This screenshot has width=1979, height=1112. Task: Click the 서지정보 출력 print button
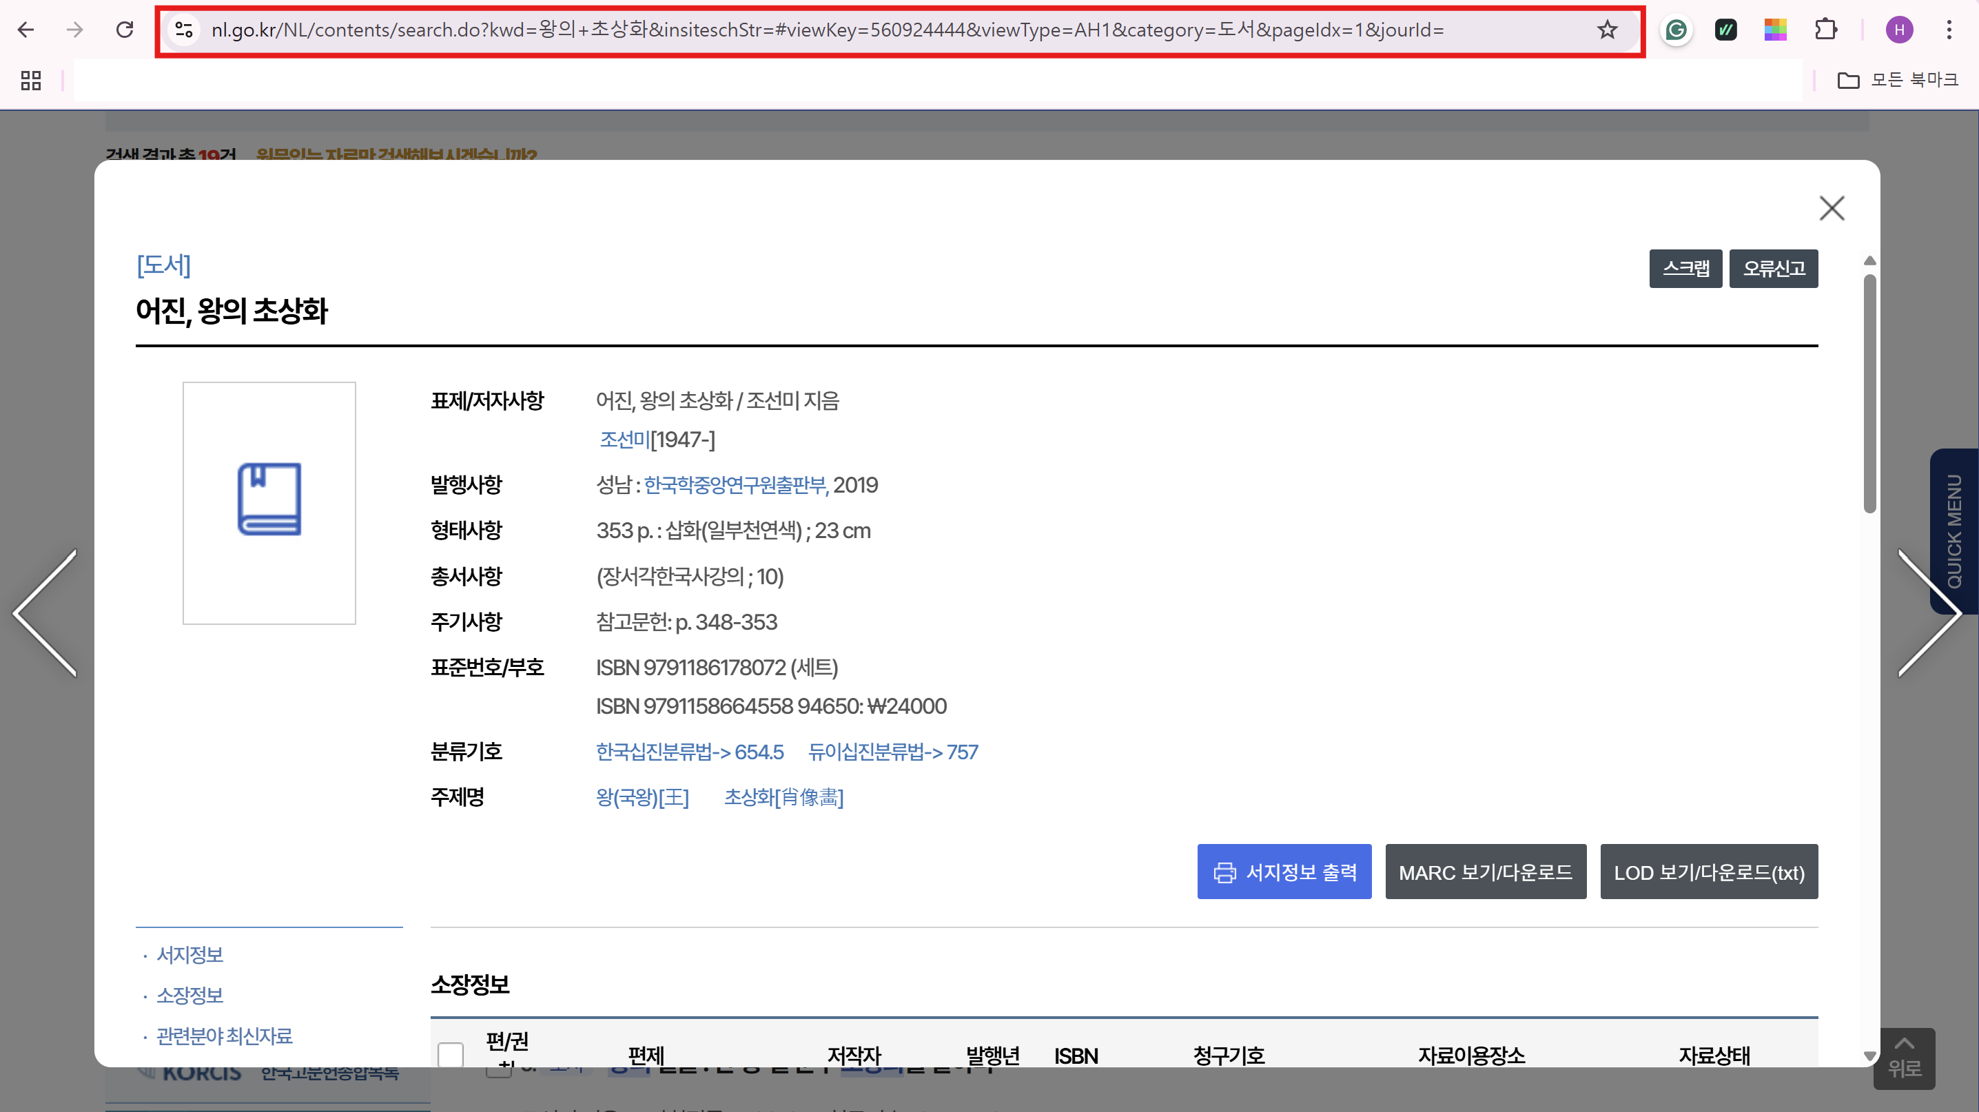1284,872
